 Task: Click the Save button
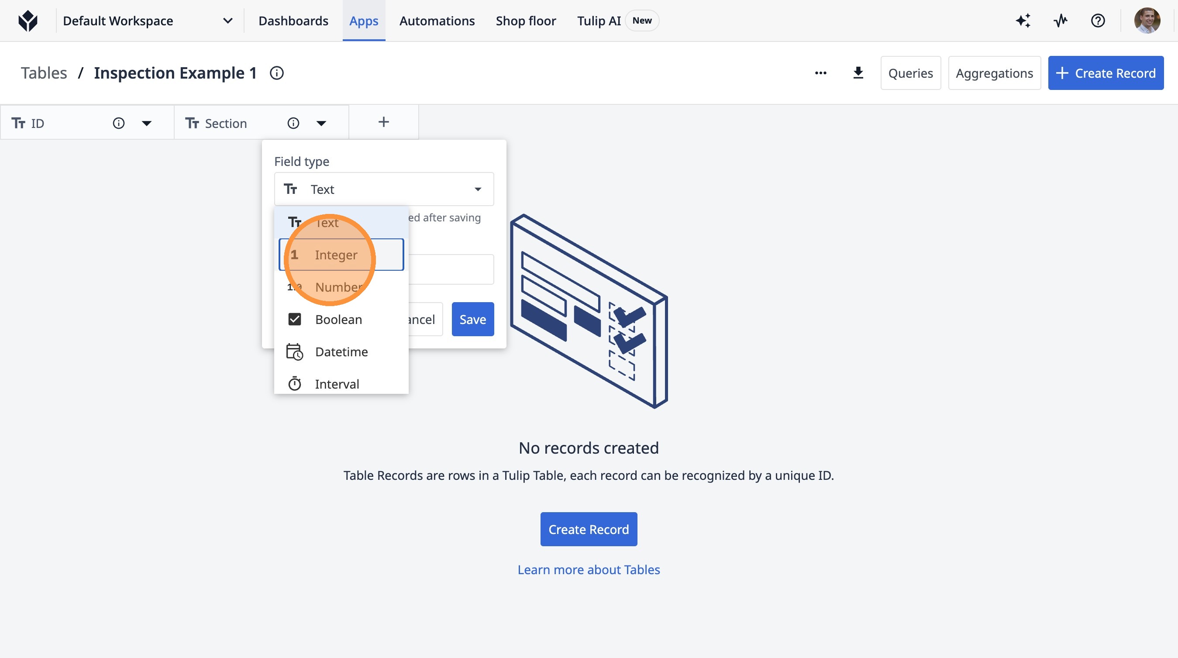coord(472,319)
